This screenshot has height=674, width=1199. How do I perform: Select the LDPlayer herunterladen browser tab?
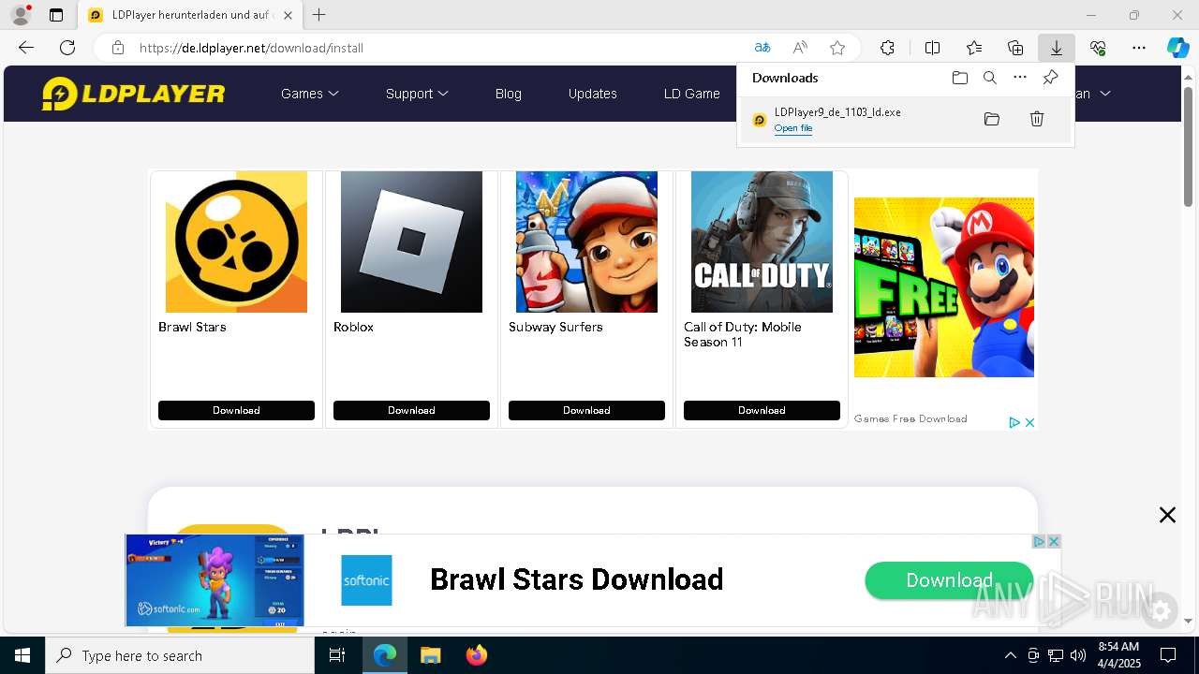[188, 15]
